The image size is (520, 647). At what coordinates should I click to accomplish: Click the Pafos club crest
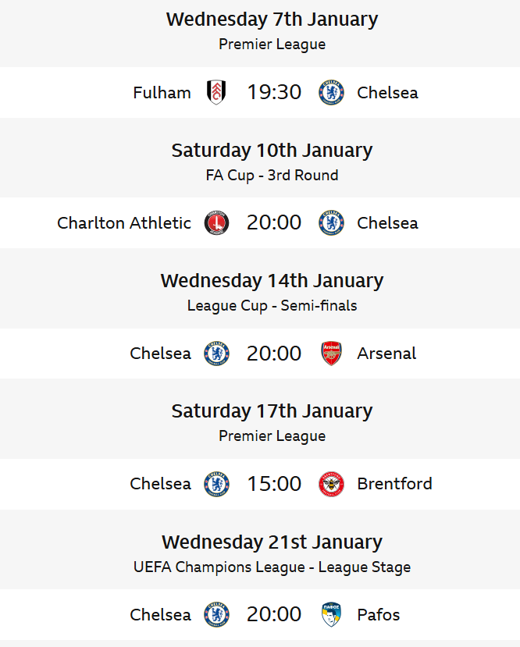331,614
